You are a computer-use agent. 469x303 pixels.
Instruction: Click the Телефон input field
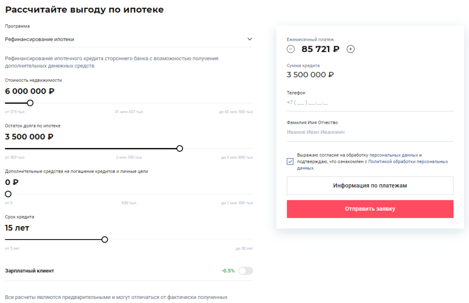[370, 103]
